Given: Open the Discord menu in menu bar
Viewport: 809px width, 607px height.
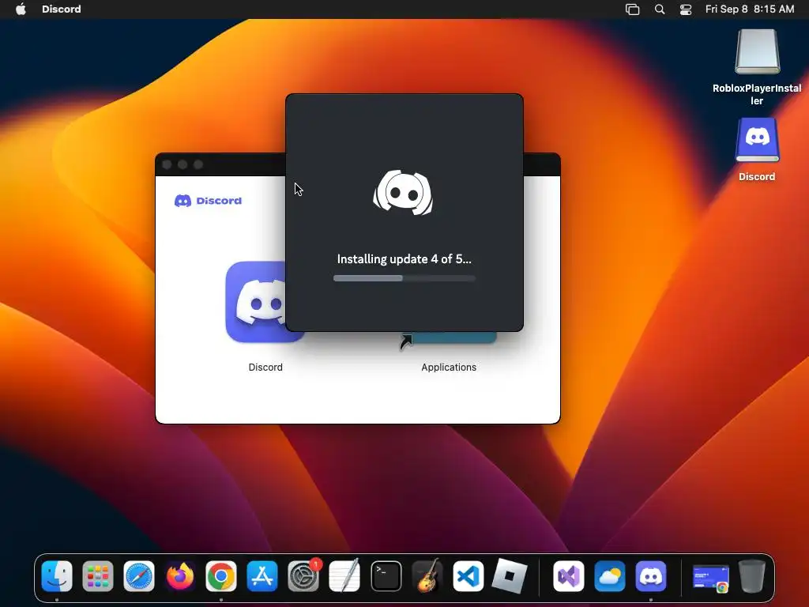Looking at the screenshot, I should (62, 9).
